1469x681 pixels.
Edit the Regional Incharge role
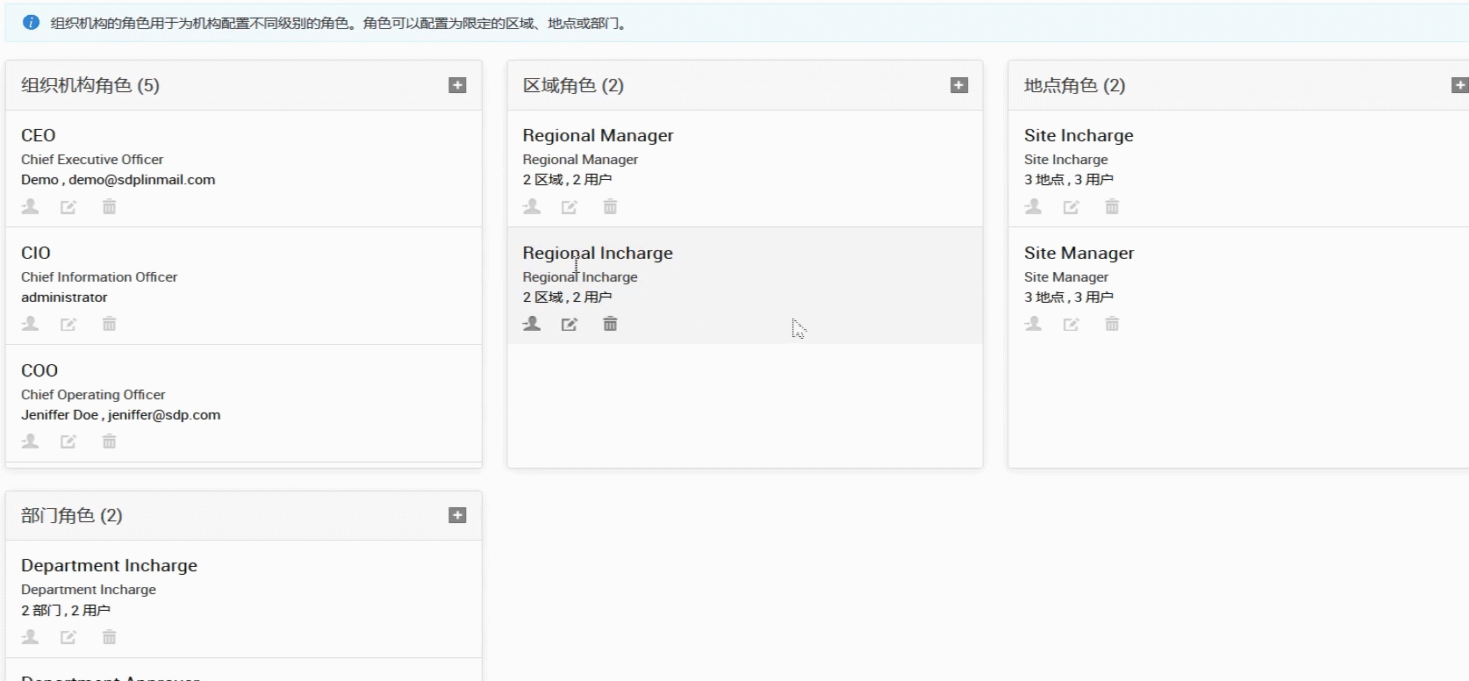(x=570, y=325)
